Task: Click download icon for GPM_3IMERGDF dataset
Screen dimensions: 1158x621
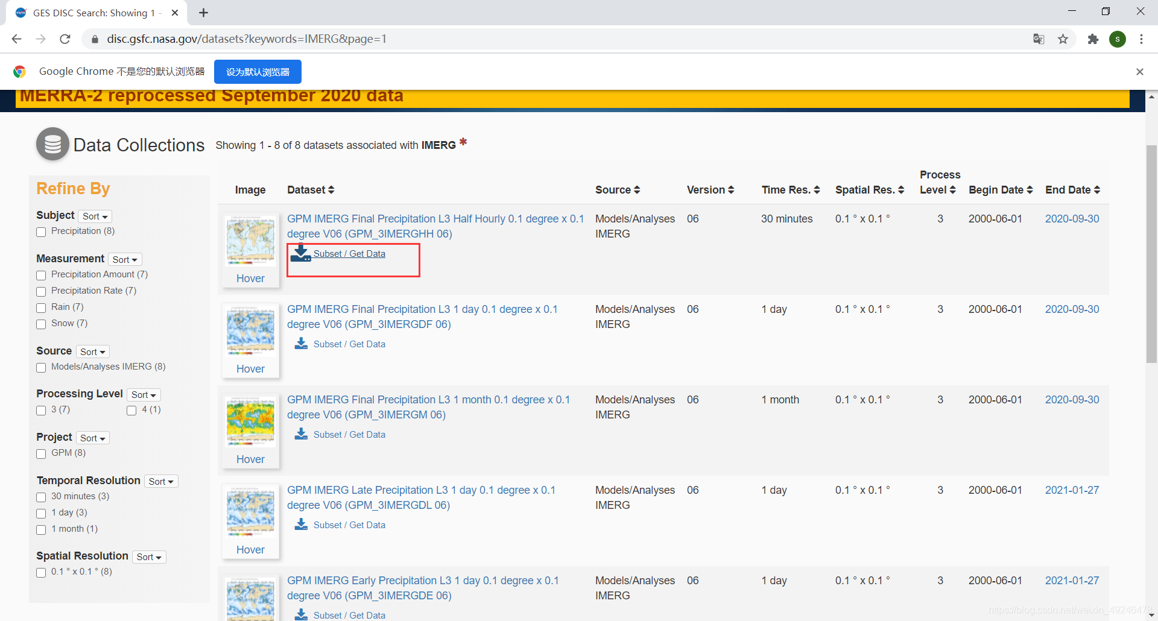Action: pyautogui.click(x=301, y=344)
